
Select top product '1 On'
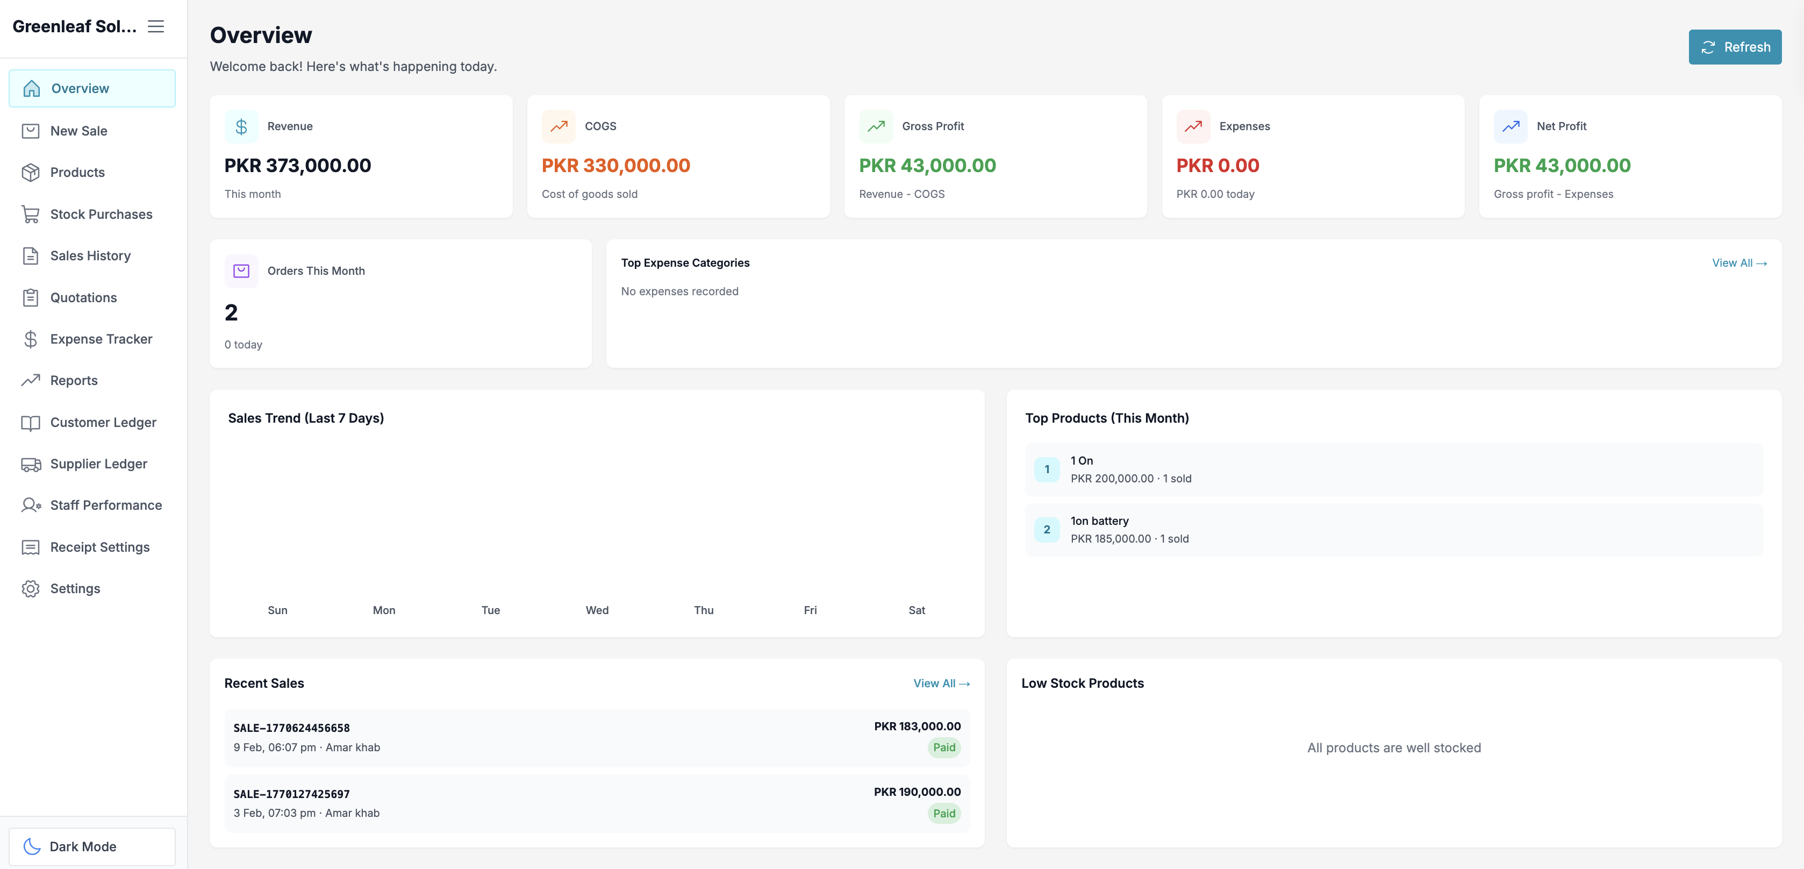click(1394, 469)
